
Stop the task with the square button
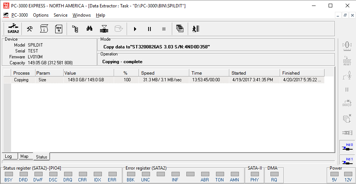(x=164, y=29)
